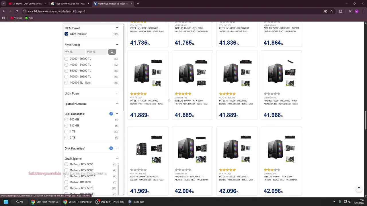
Task: Open the VTN.PKT.521 H610M-HVS product image
Action: coord(148,73)
